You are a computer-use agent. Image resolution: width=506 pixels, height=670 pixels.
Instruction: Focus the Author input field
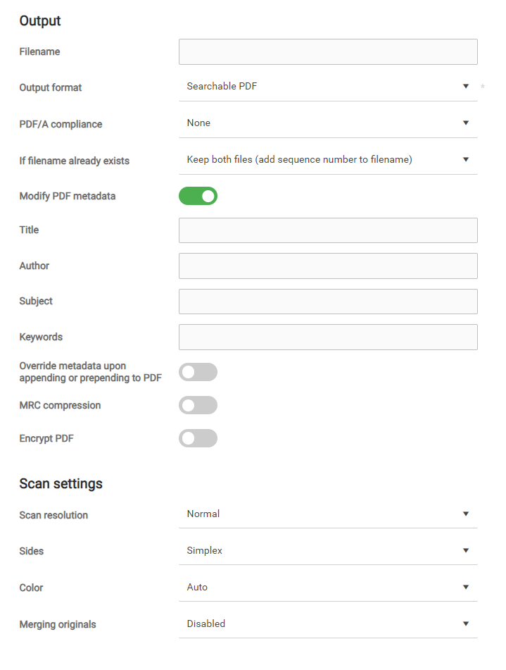tap(328, 266)
